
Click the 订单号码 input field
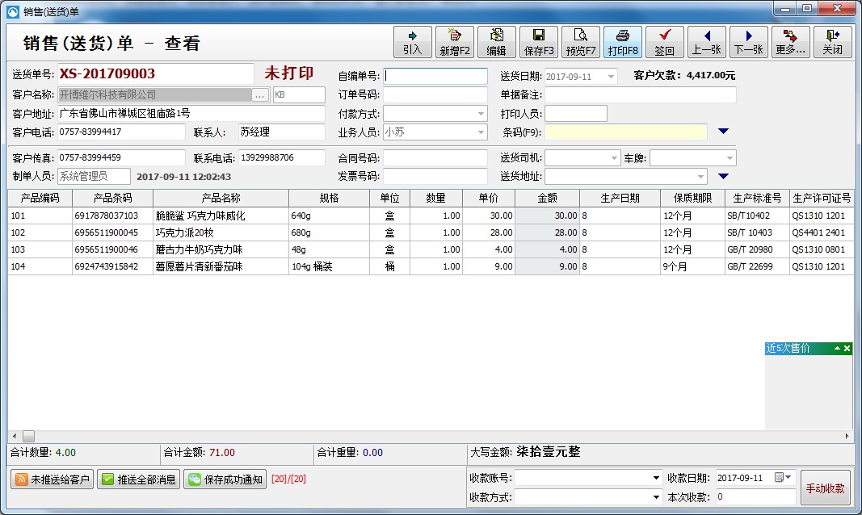point(435,94)
